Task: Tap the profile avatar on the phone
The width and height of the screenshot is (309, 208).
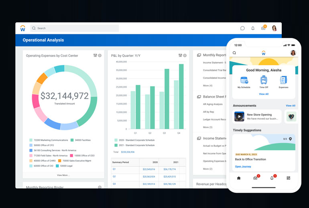Action: click(293, 53)
